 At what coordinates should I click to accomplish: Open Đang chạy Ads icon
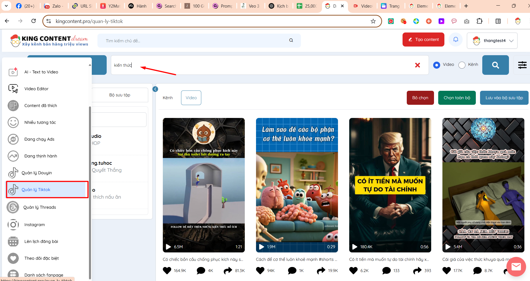click(13, 139)
